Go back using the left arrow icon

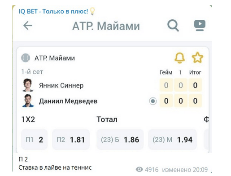click(28, 26)
